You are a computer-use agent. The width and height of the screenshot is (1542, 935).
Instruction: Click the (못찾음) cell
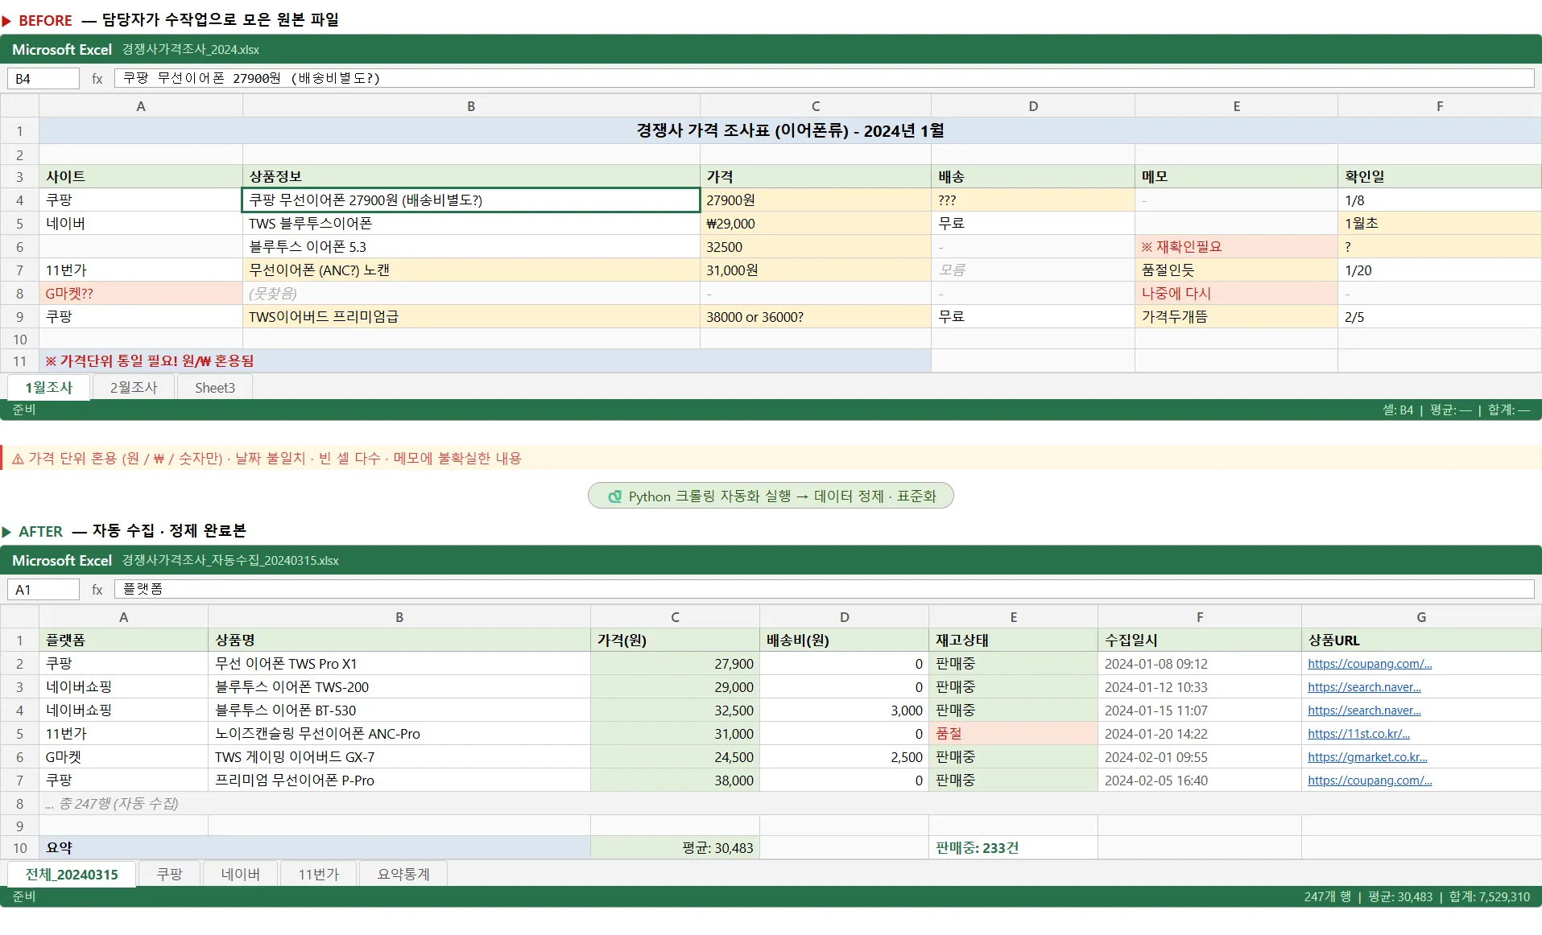point(471,294)
